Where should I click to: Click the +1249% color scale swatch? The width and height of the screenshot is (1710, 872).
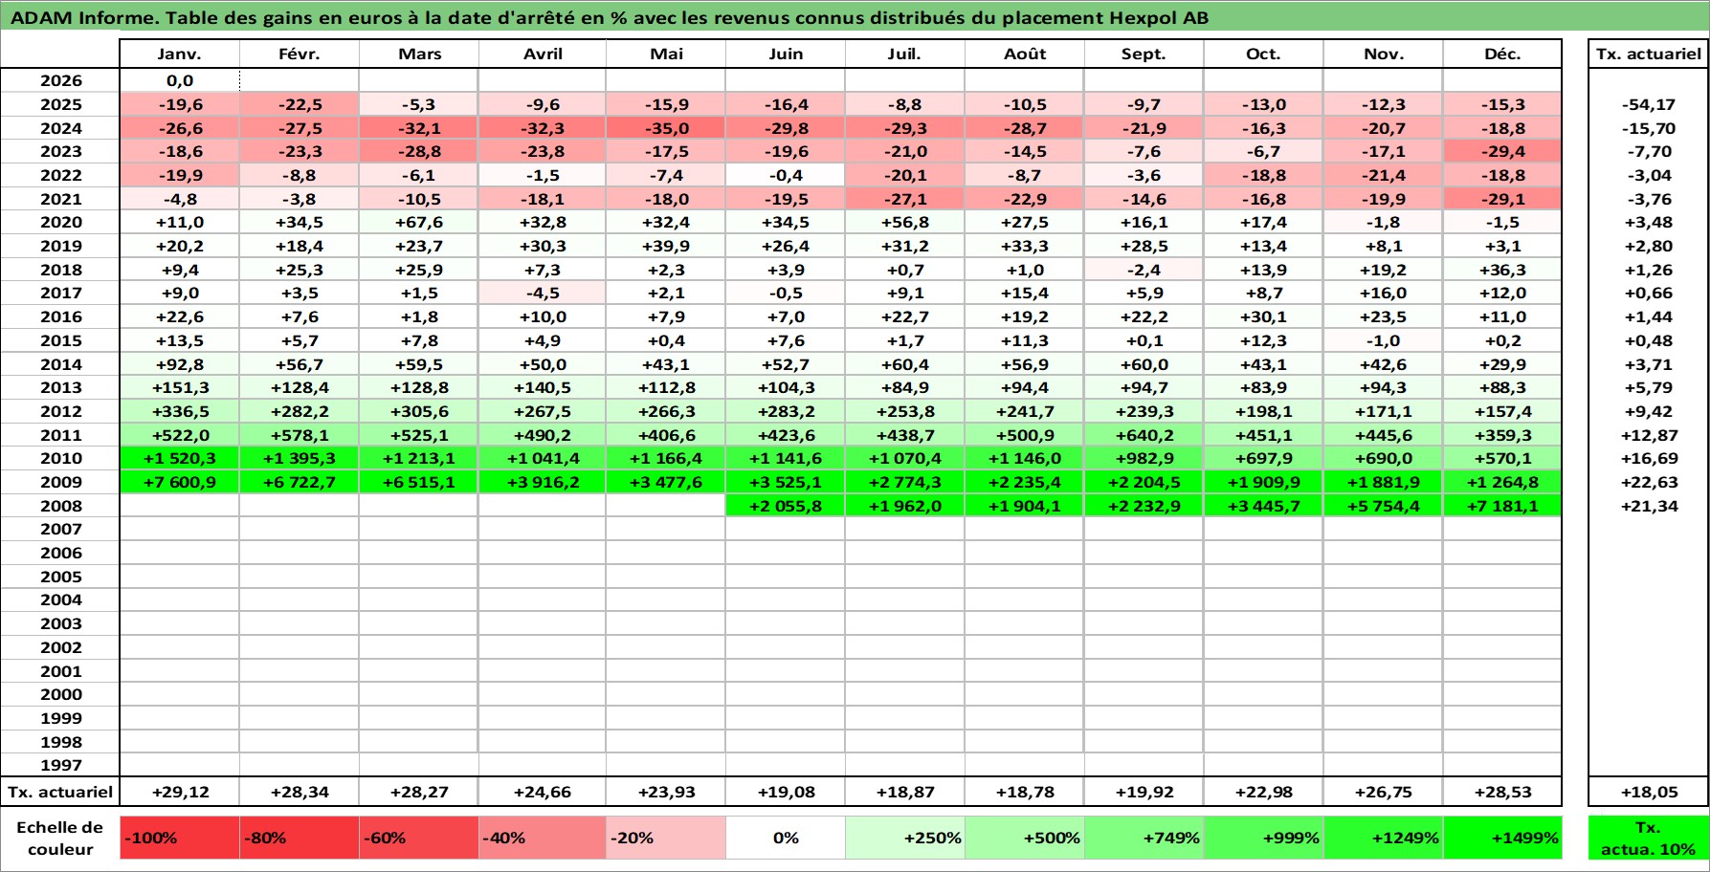click(x=1384, y=838)
